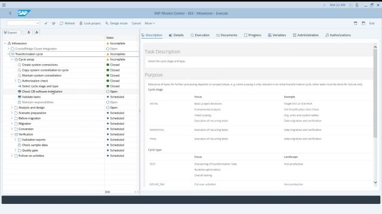Click the SAP logo in header

[x=24, y=13]
